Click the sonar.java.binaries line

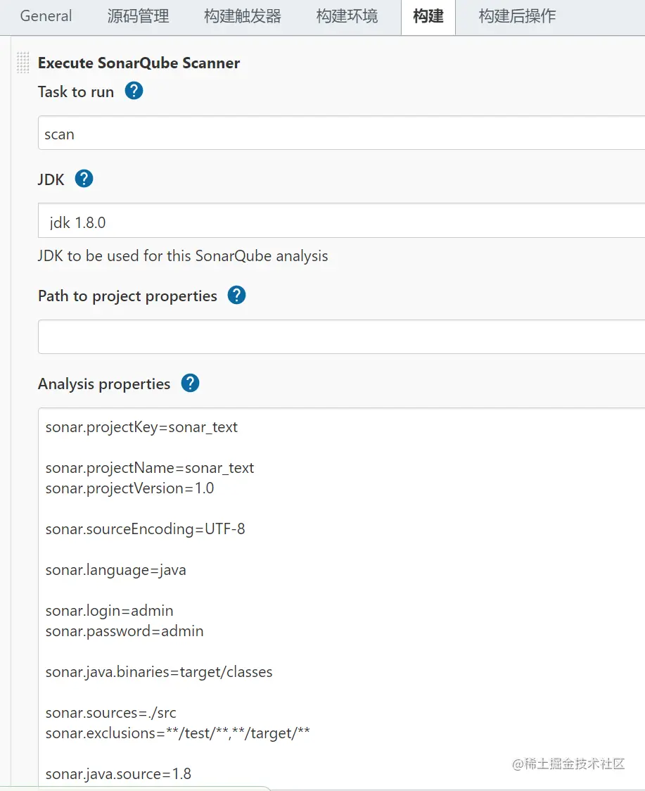click(x=159, y=672)
